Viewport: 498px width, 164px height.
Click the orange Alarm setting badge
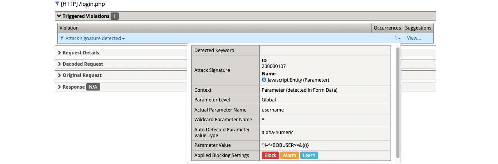point(289,155)
